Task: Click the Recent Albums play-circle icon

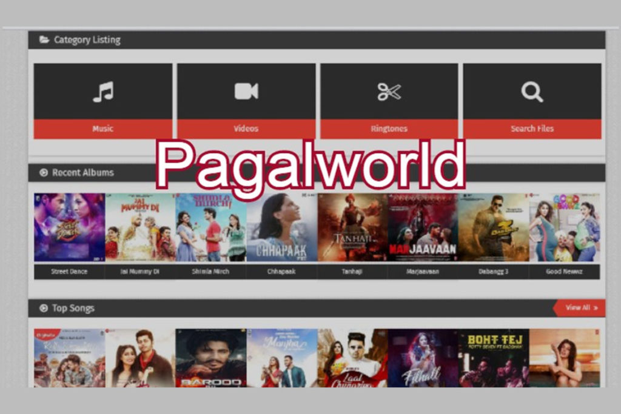Action: click(x=44, y=173)
